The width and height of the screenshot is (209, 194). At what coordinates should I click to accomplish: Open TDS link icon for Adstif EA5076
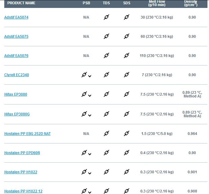tap(106, 56)
